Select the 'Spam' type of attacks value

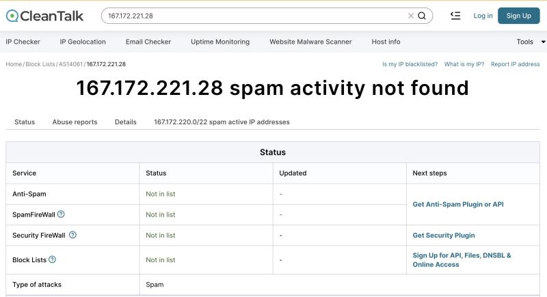click(155, 285)
